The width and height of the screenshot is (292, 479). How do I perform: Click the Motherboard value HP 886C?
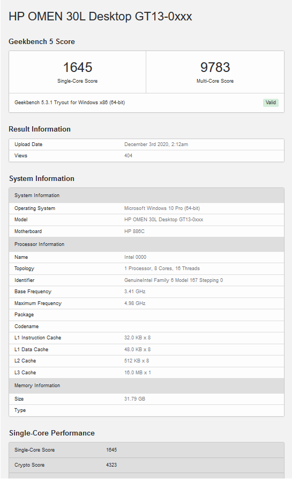click(x=134, y=231)
